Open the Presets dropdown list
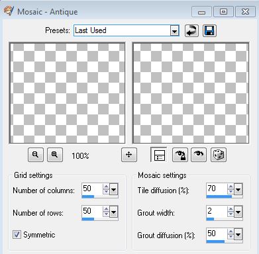 (174, 30)
